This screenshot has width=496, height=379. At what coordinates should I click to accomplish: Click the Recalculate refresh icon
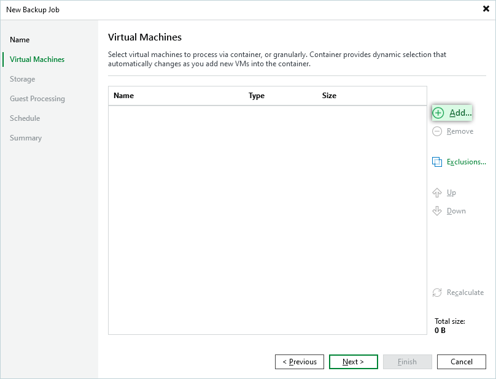tap(437, 293)
